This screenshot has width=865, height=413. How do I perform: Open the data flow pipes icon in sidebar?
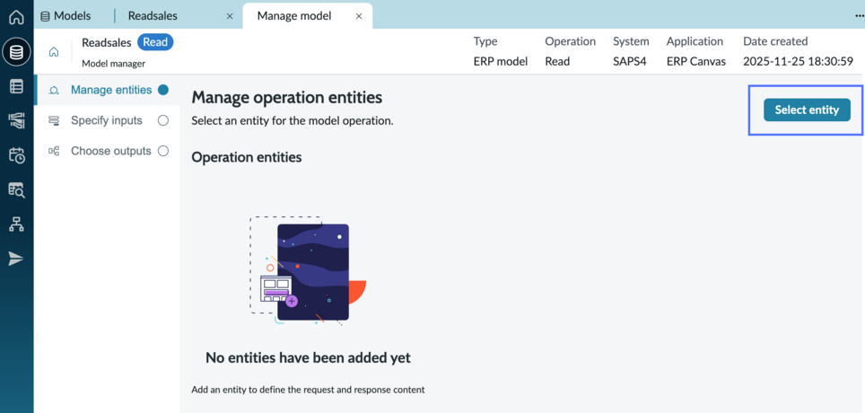coord(16,121)
